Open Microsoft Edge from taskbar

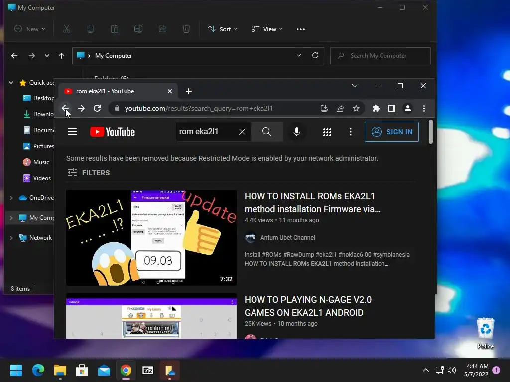pos(38,370)
